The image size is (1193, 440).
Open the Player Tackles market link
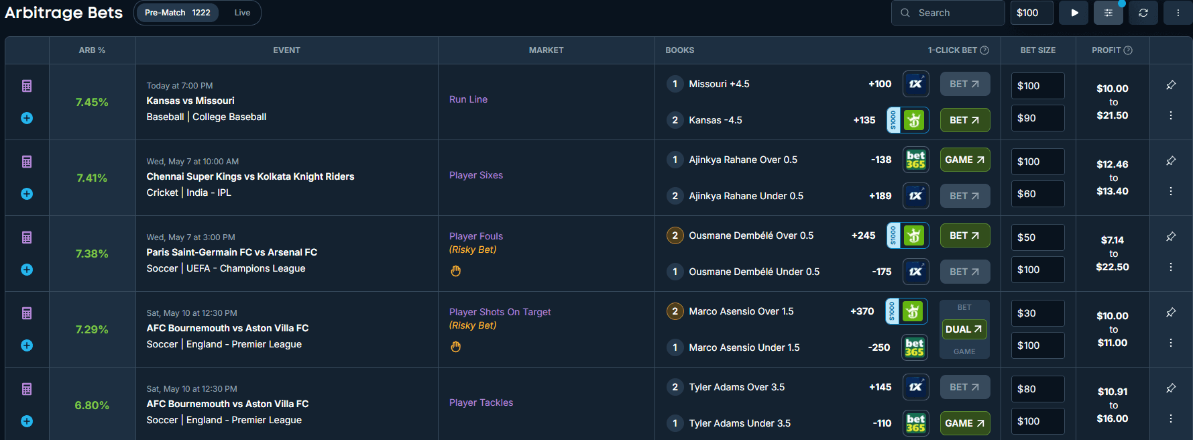click(481, 402)
